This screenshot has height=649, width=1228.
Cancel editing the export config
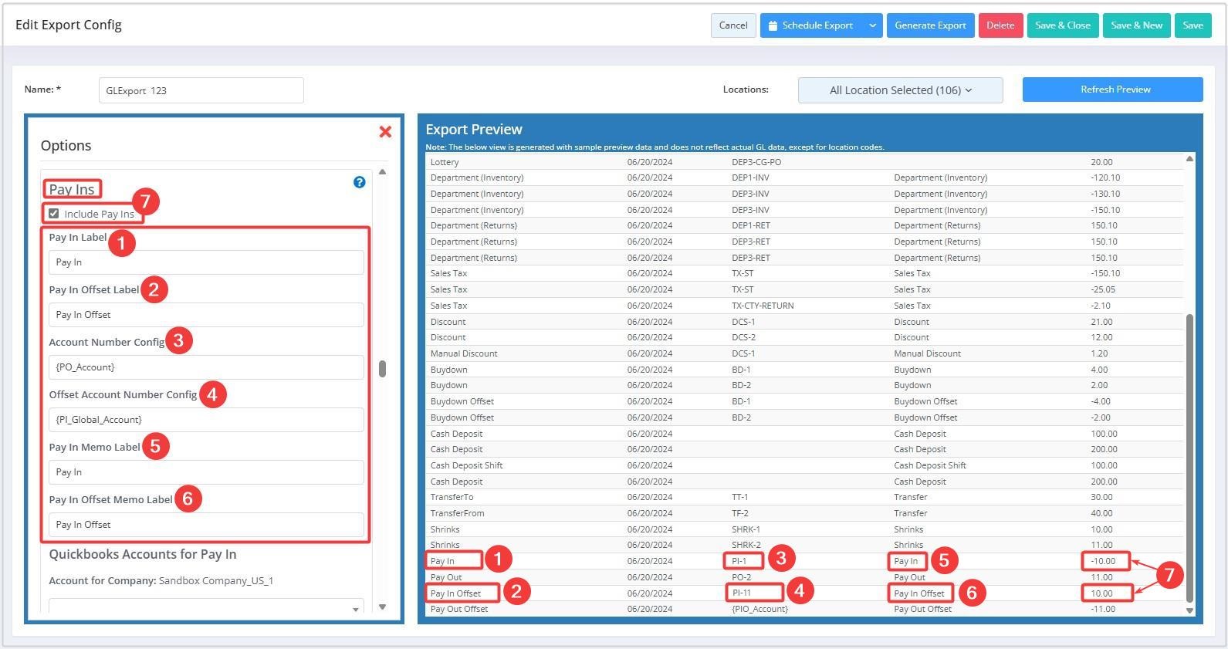click(x=732, y=25)
